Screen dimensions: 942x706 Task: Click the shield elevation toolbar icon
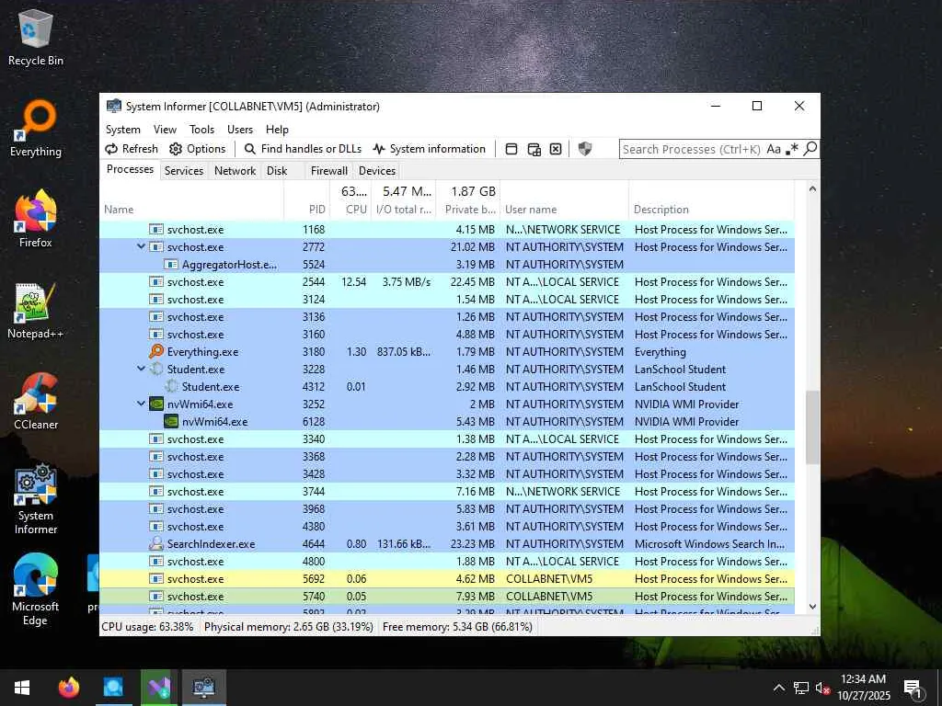(584, 149)
